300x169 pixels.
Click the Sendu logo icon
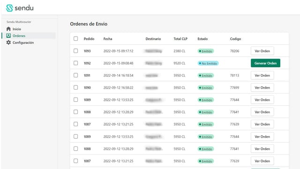click(9, 8)
